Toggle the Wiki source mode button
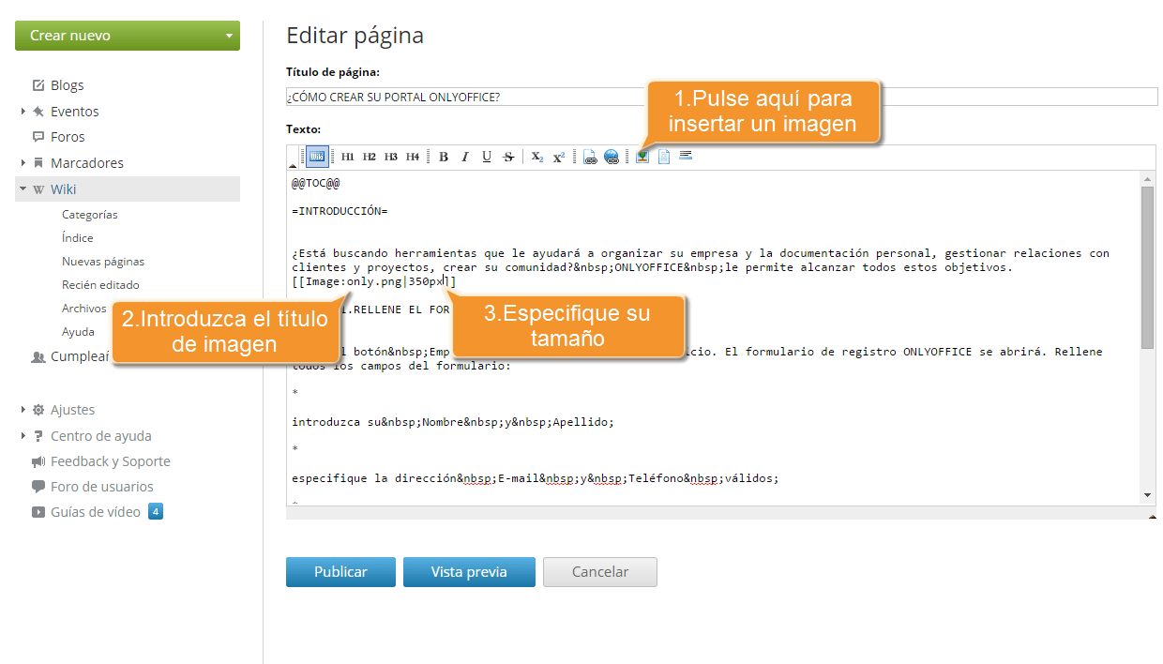Viewport: 1163px width, 664px height. 317,157
